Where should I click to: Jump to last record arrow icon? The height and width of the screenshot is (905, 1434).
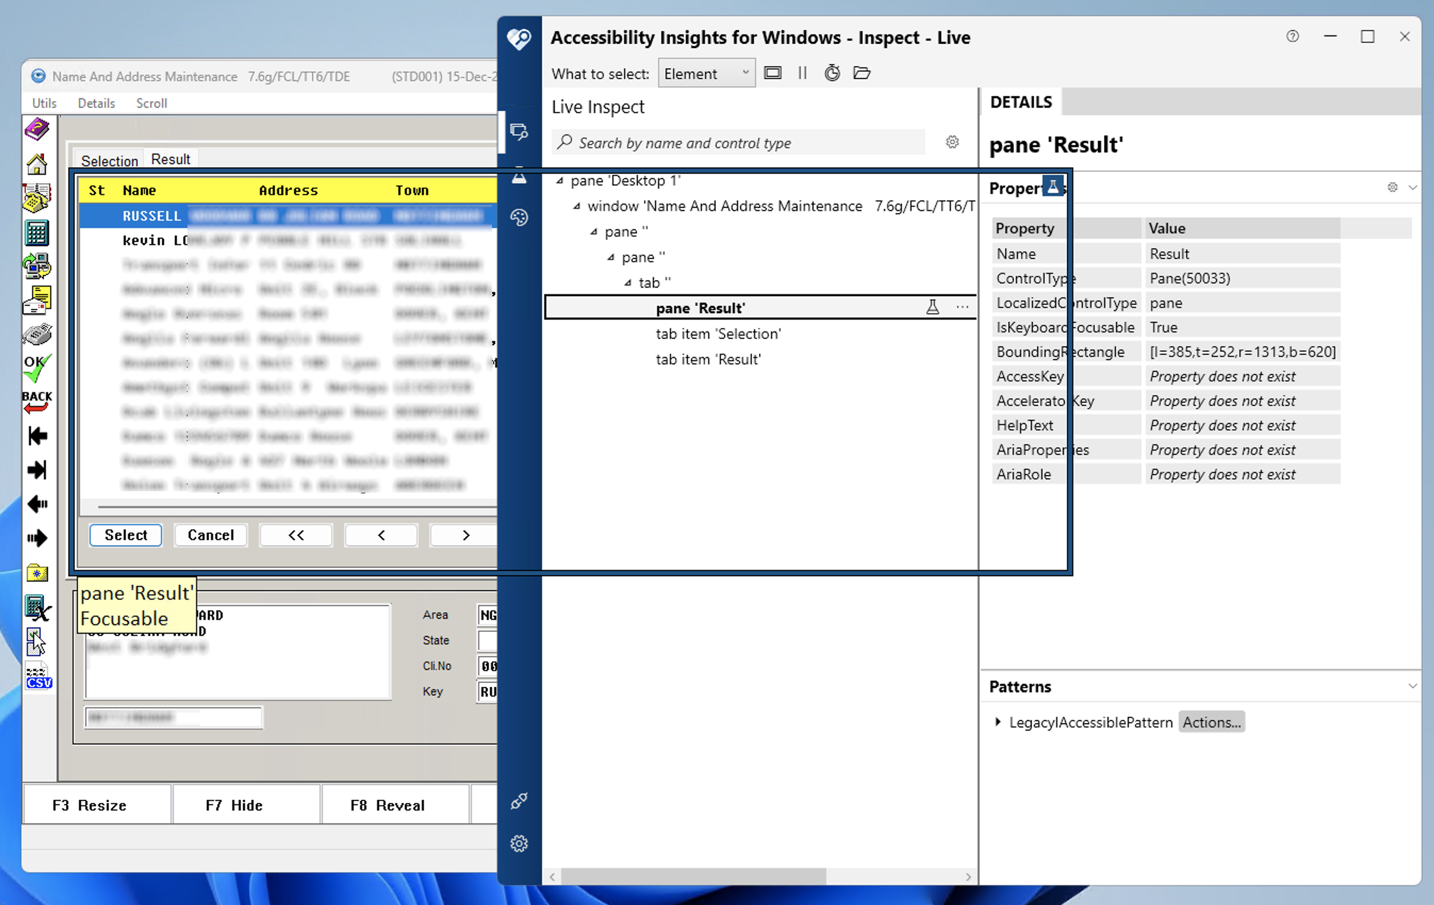tap(37, 470)
